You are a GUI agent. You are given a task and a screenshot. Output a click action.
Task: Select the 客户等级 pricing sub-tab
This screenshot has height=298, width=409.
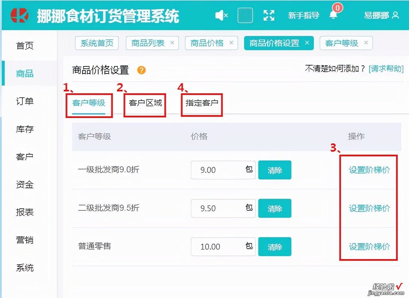point(89,103)
